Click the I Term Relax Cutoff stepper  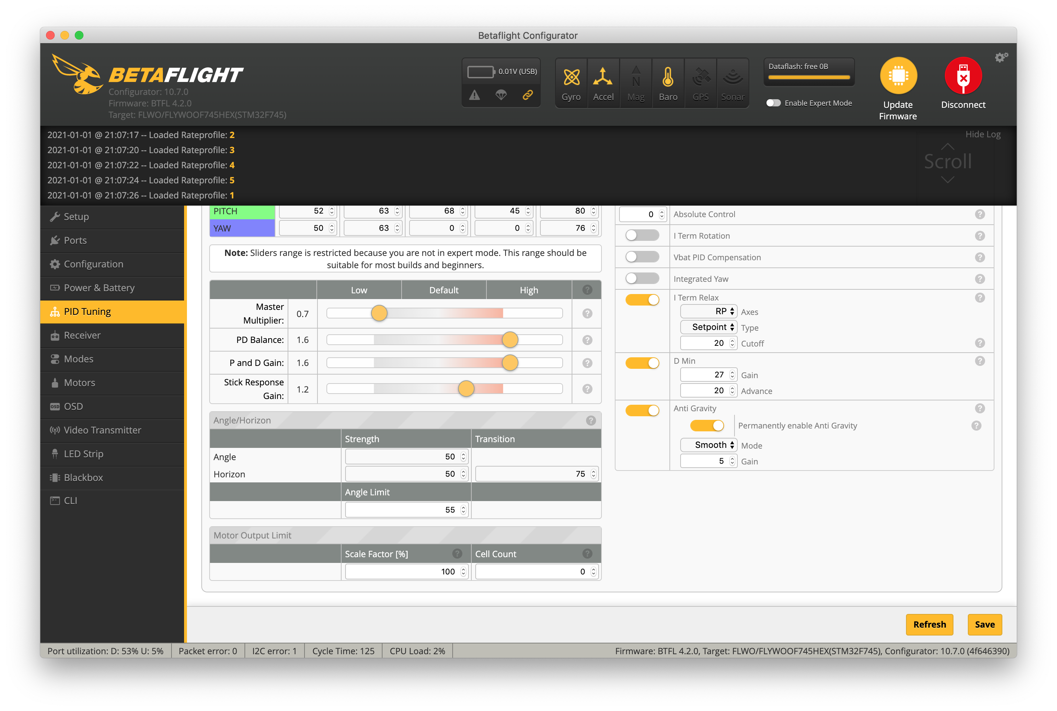coord(732,343)
